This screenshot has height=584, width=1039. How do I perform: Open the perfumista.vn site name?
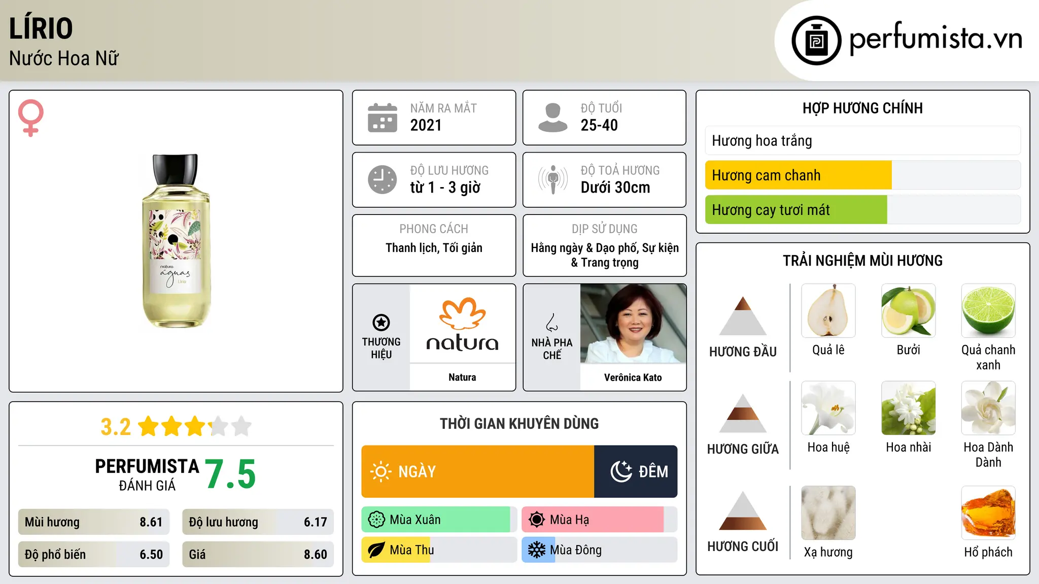point(936,39)
